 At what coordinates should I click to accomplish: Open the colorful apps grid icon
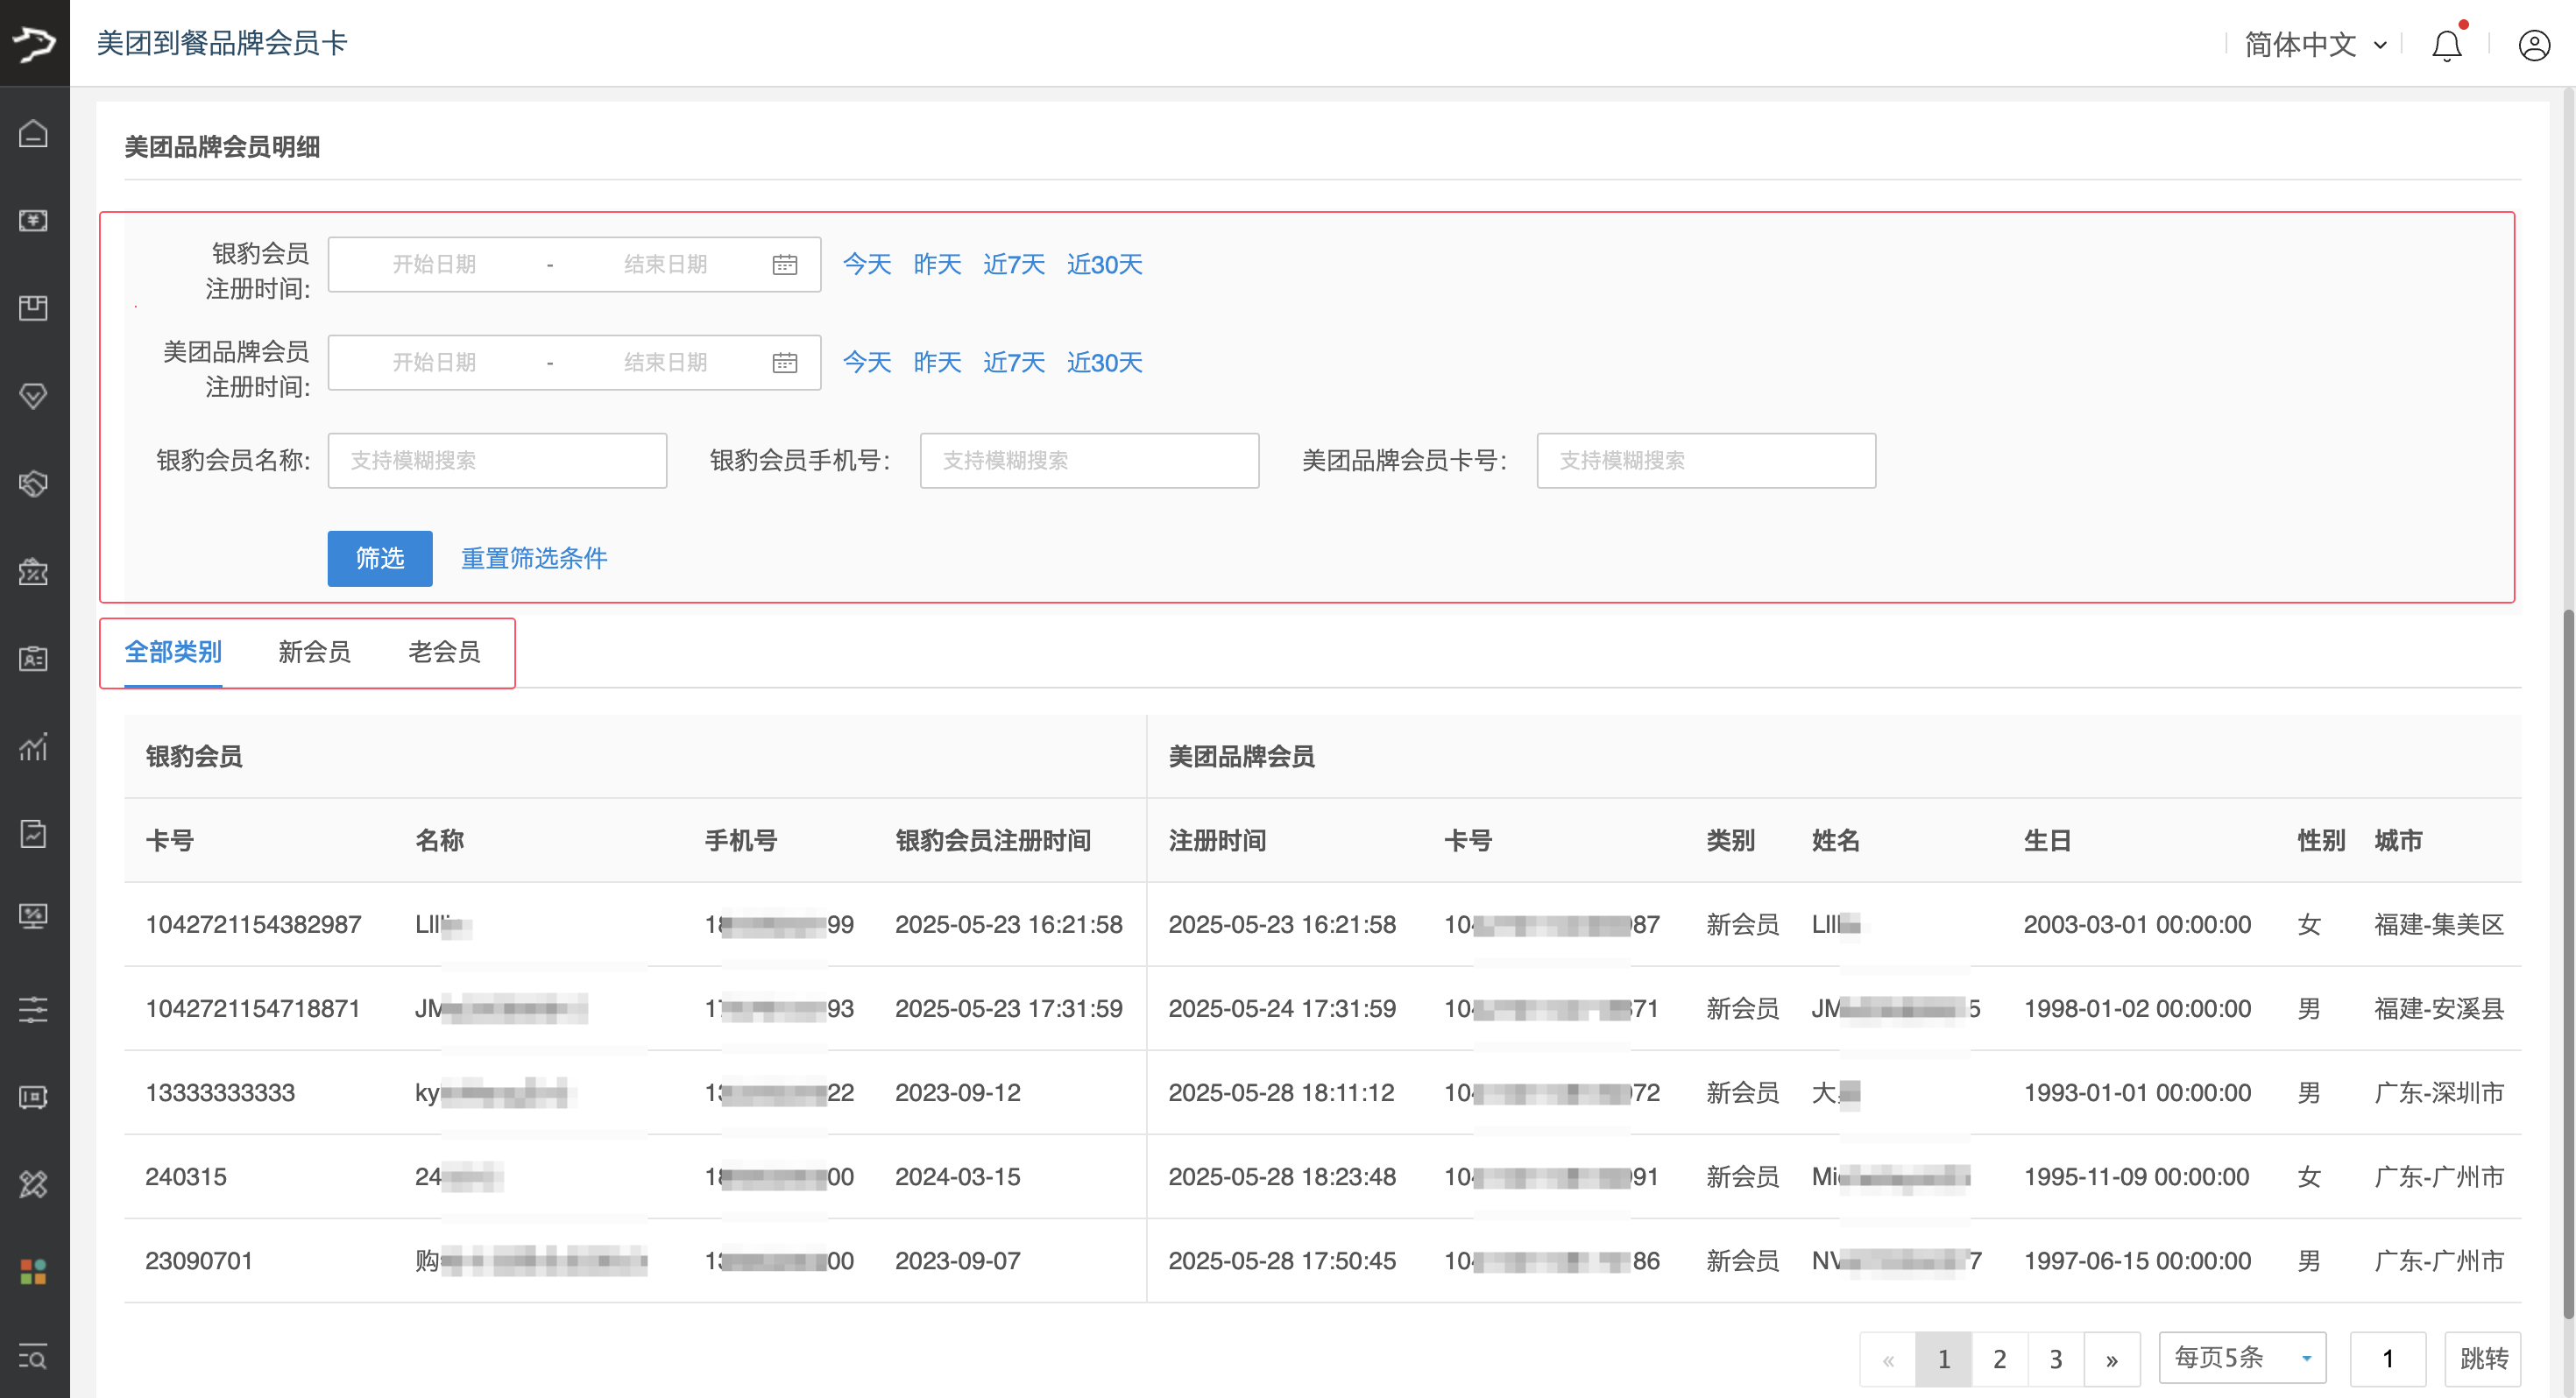click(x=33, y=1272)
